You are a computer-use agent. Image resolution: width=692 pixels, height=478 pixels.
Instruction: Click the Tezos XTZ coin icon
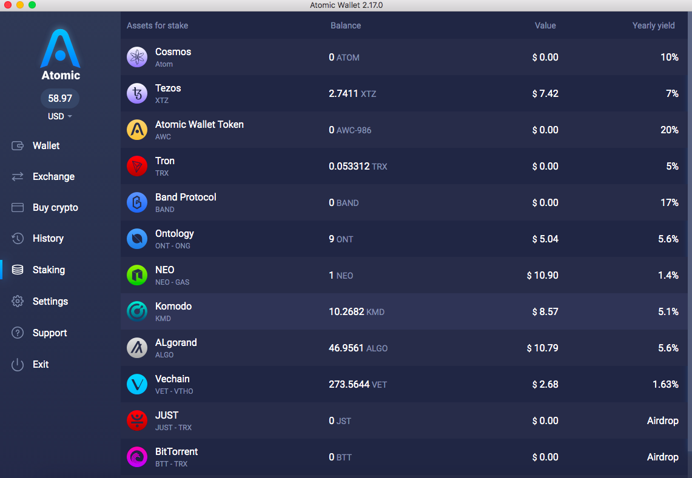click(x=137, y=93)
